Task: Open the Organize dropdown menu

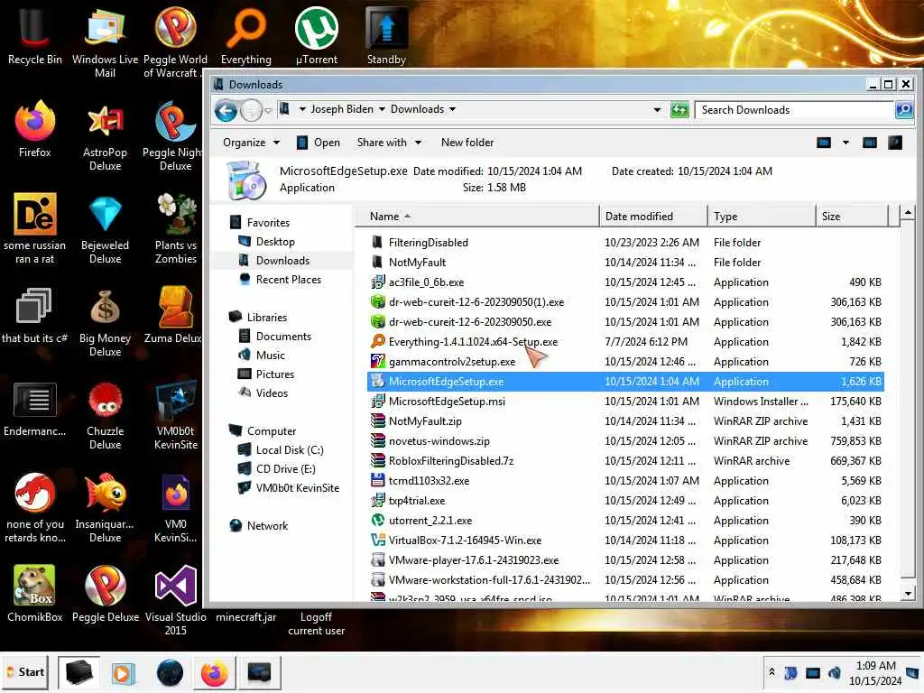Action: tap(251, 143)
